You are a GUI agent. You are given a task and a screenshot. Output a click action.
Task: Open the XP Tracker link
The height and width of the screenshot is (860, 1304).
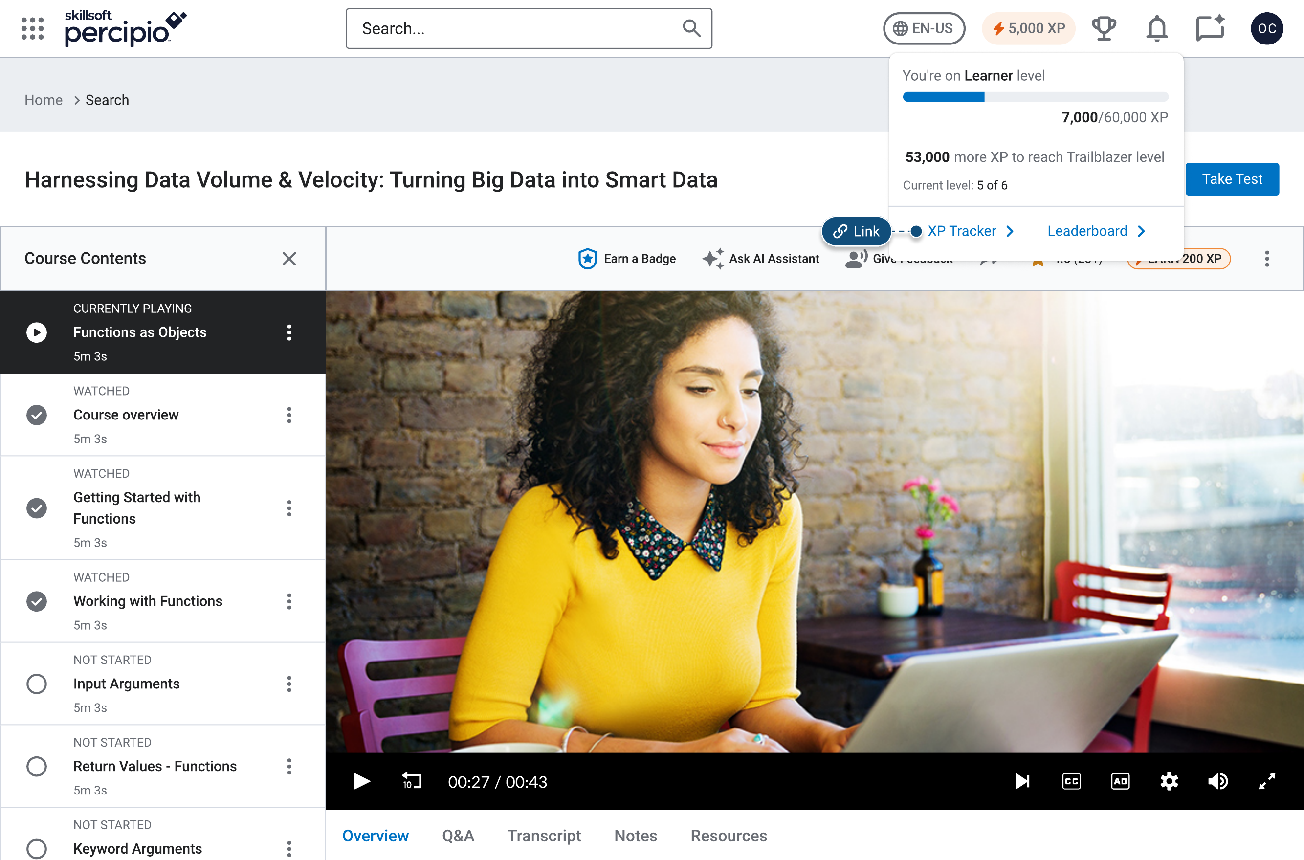(x=971, y=231)
